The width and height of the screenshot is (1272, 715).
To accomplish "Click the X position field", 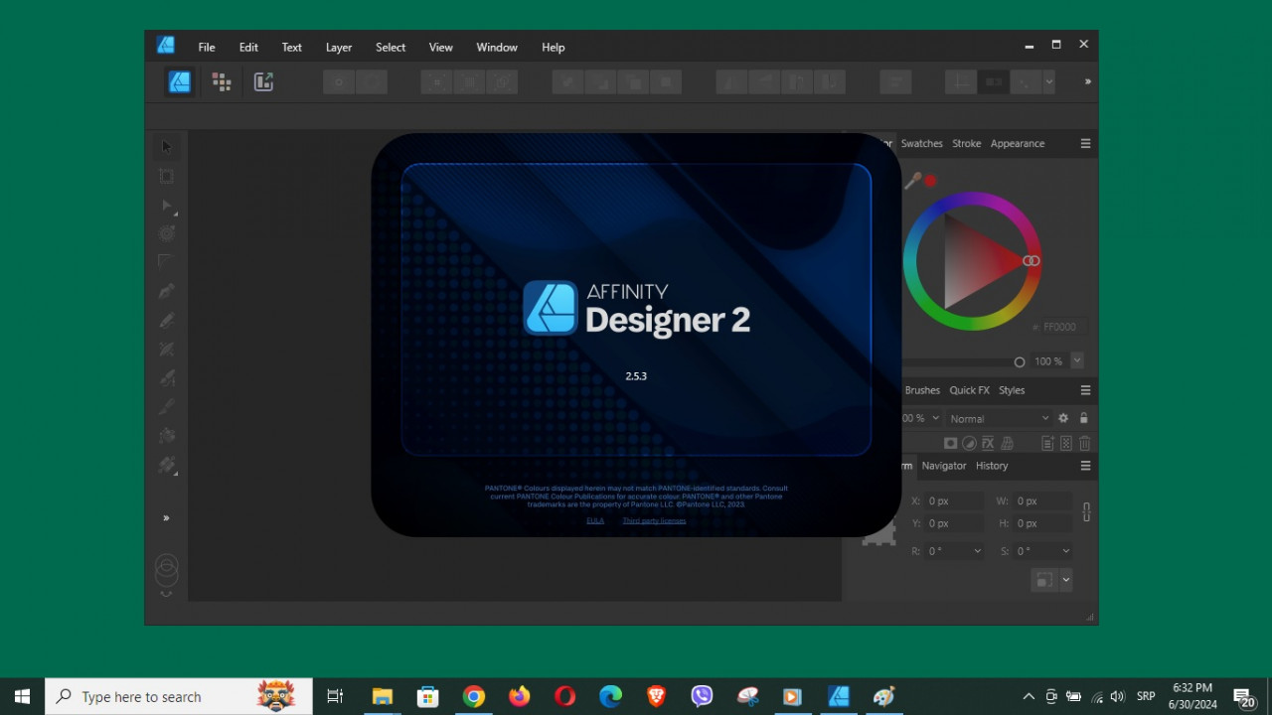I will [x=954, y=501].
